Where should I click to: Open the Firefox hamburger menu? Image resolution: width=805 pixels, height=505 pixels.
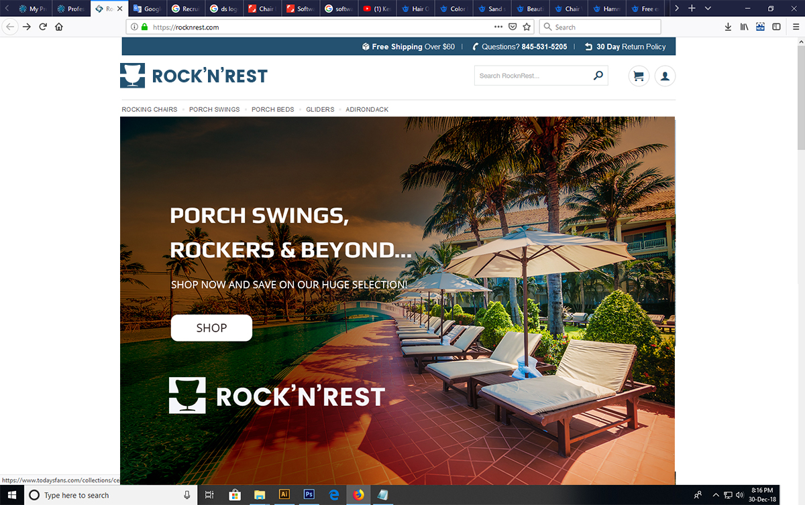tap(794, 27)
